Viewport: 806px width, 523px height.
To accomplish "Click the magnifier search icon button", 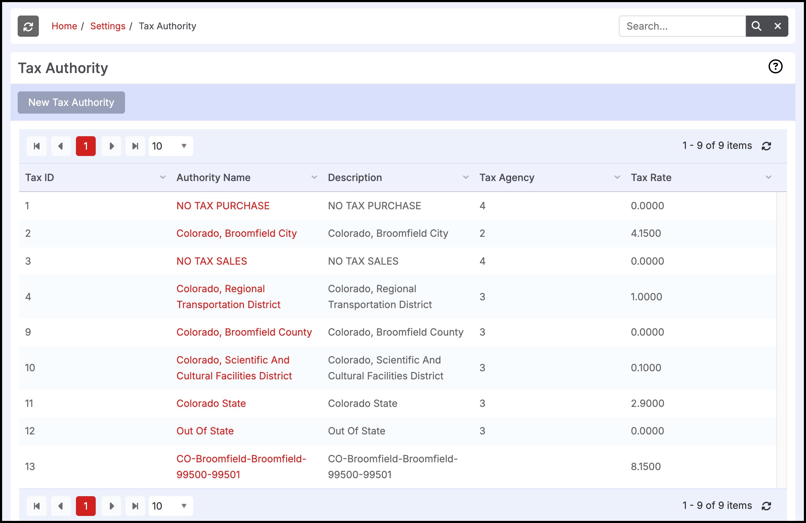I will pos(756,26).
